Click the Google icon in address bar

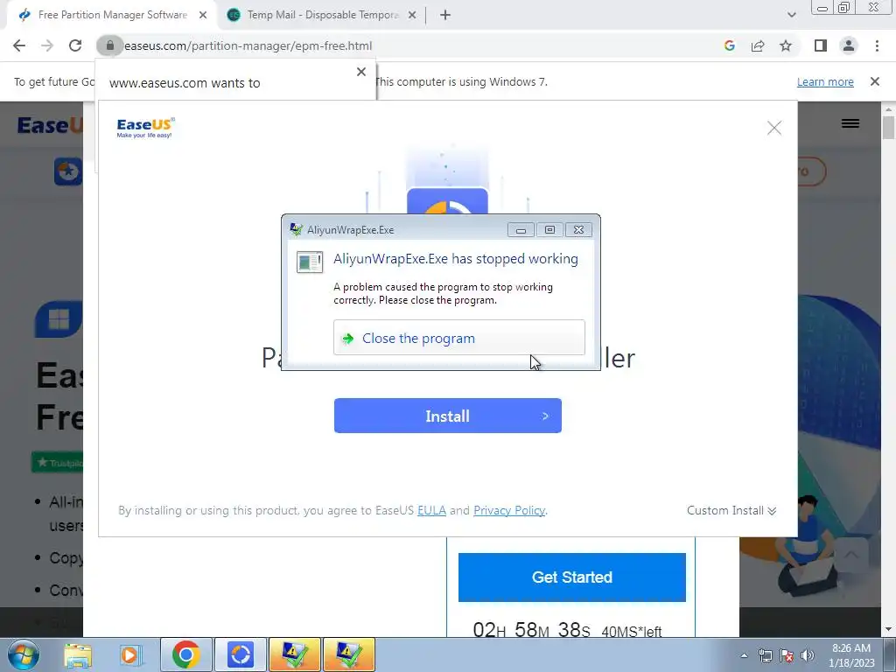click(x=729, y=45)
